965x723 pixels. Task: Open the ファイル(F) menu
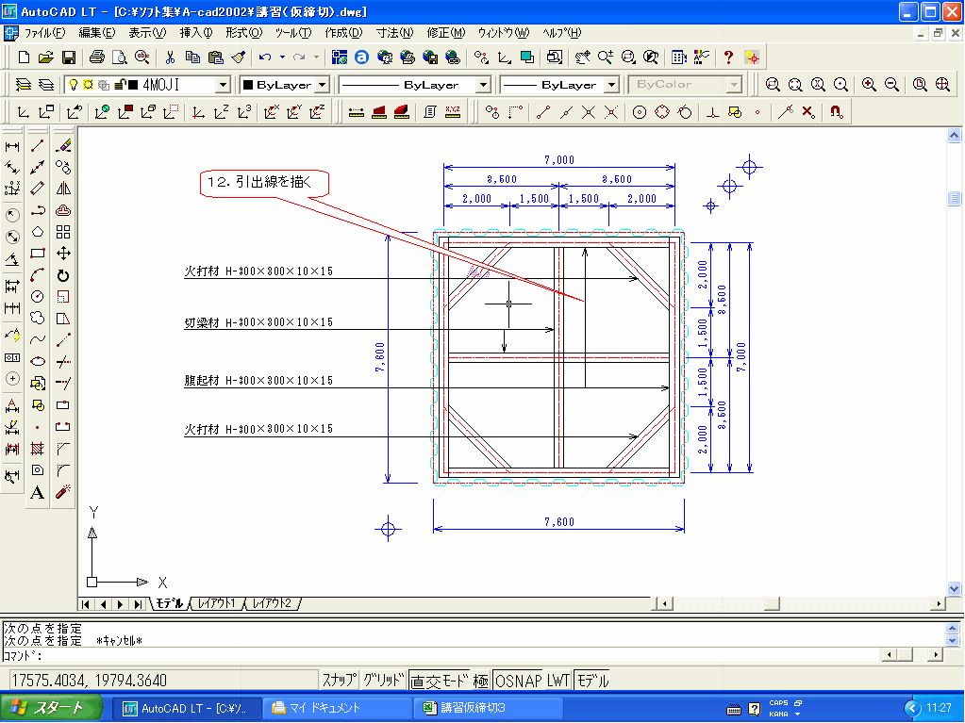coord(44,33)
